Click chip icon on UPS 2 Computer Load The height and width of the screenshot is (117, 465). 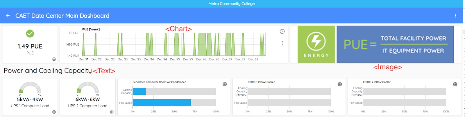coord(112,112)
